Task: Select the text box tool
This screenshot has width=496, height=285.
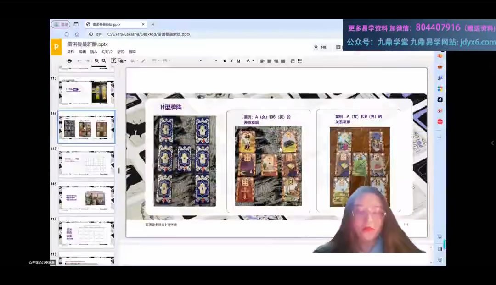Action: pos(113,61)
